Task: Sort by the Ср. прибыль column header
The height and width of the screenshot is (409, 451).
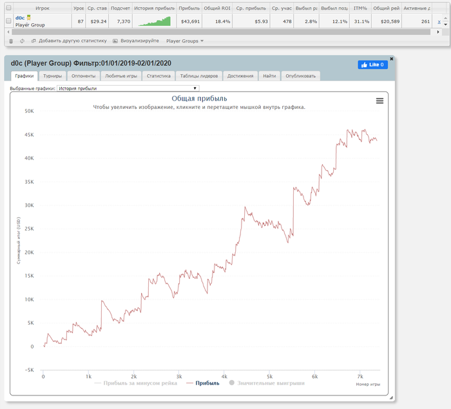Action: 251,8
